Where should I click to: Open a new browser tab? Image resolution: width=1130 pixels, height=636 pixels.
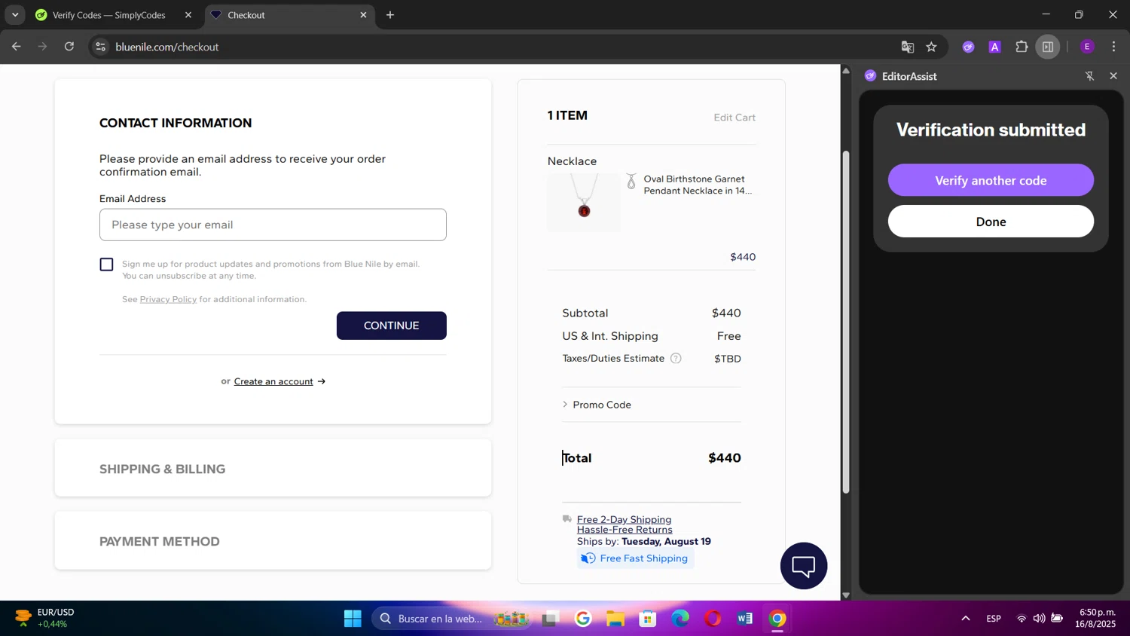pos(390,15)
